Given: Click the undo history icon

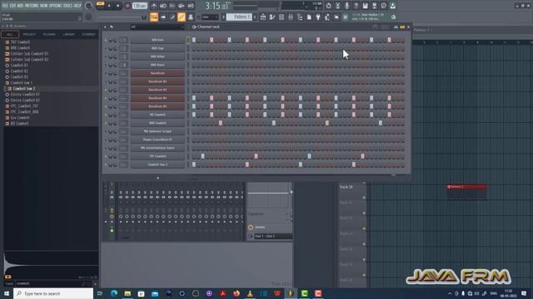Looking at the screenshot, I should pos(328,6).
